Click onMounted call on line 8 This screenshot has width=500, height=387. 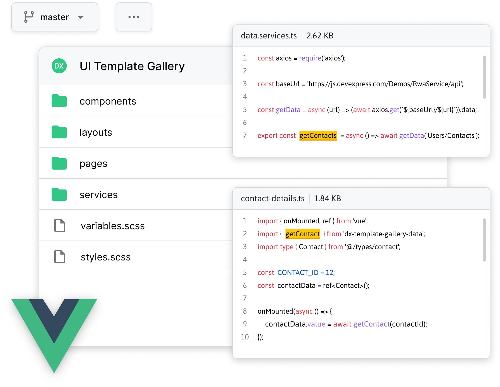pos(275,311)
